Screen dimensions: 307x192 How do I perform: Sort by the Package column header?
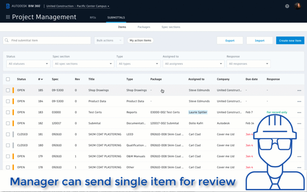156,79
